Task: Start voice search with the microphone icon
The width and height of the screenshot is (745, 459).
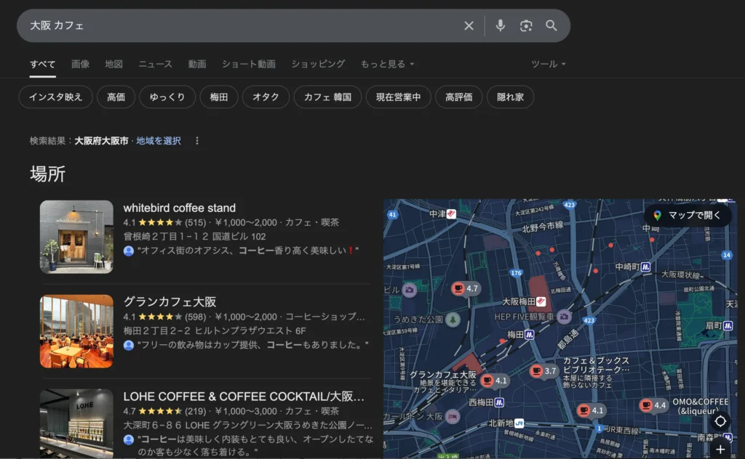Action: tap(501, 25)
